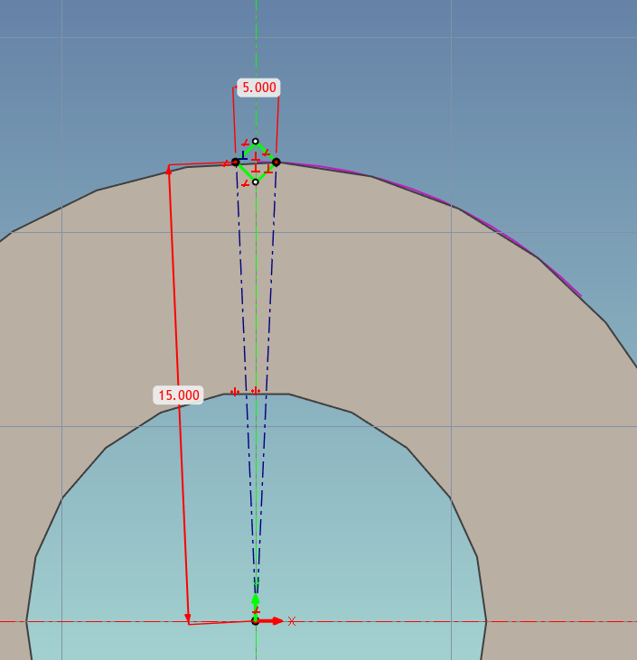Select point-on-object constraint icon left of left point
This screenshot has height=660, width=637.
[225, 163]
